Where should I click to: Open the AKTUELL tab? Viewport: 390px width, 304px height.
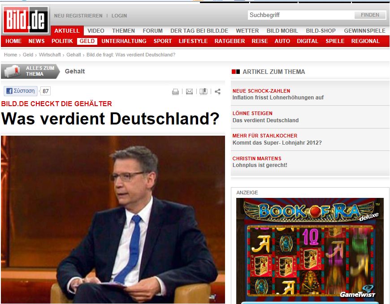click(67, 31)
